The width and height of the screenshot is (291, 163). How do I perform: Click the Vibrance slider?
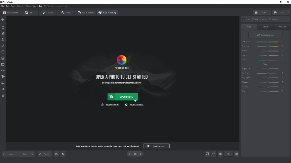pyautogui.click(x=268, y=47)
